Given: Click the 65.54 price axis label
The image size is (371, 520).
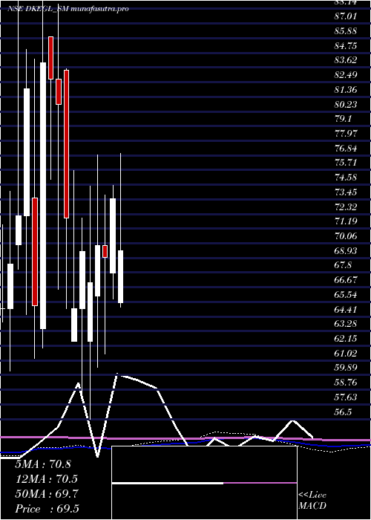Looking at the screenshot, I should coord(346,294).
